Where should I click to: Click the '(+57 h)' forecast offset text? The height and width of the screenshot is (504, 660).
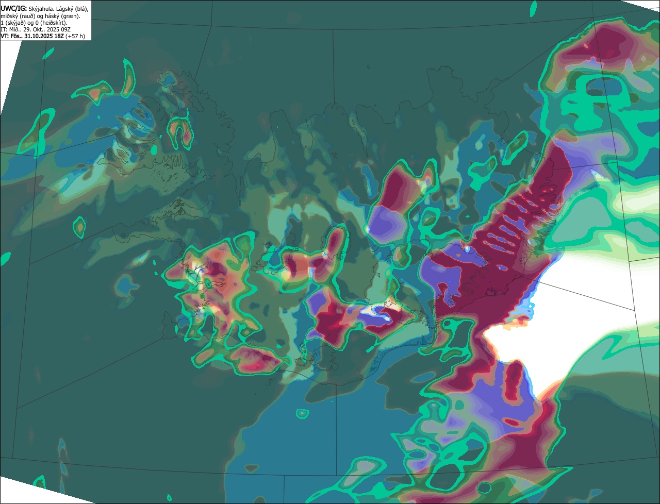[x=75, y=36]
